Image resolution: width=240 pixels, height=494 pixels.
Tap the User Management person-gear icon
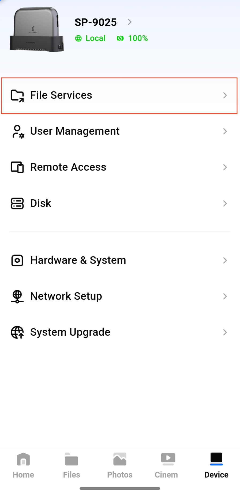point(18,132)
